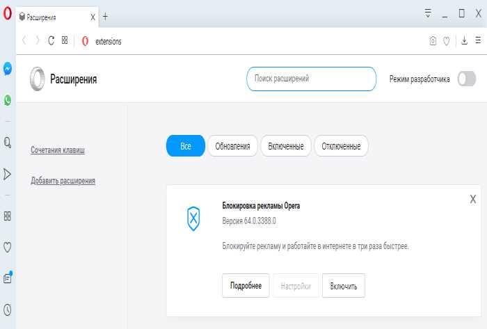The image size is (487, 329).
Task: Open Messenger in the Opera sidebar
Action: click(x=8, y=69)
